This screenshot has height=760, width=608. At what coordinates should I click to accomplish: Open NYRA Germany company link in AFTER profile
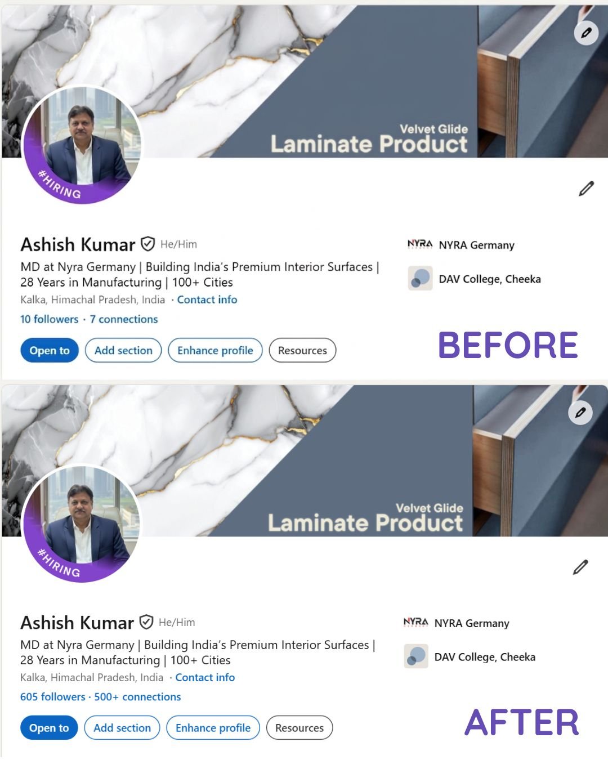pos(472,623)
